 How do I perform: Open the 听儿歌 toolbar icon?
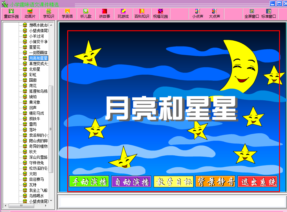(x=86, y=13)
